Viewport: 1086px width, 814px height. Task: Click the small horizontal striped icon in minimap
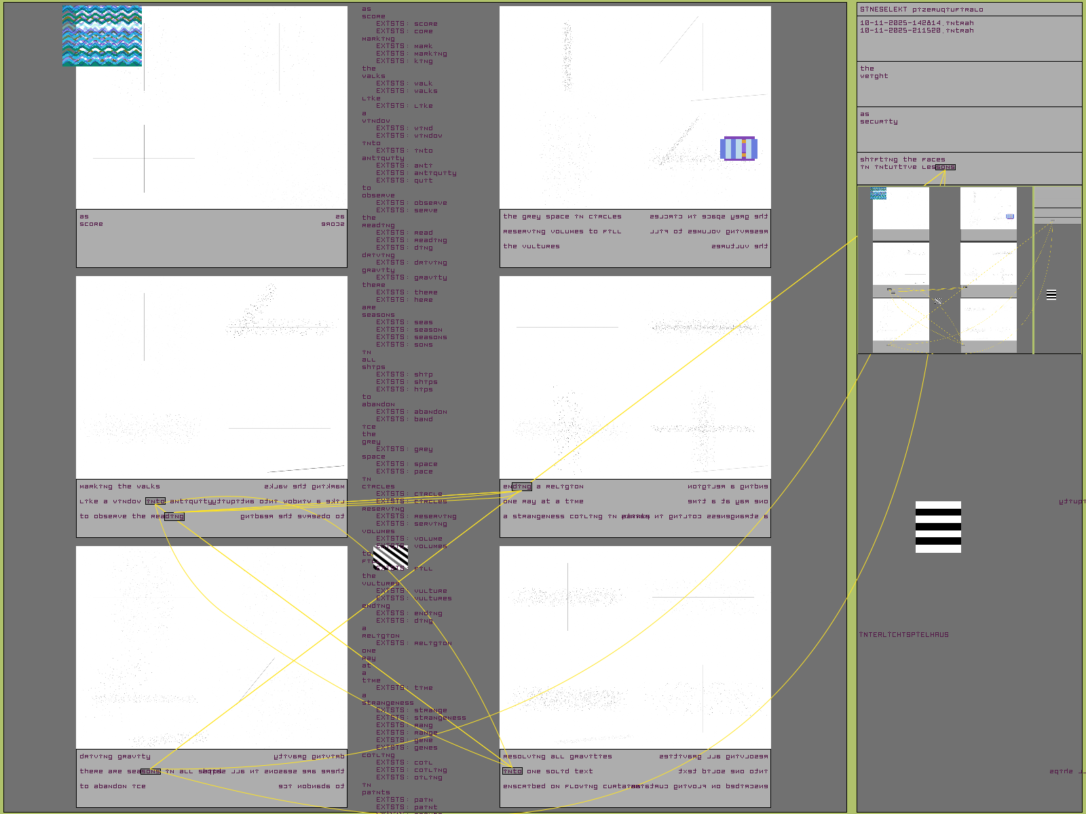(x=1051, y=294)
